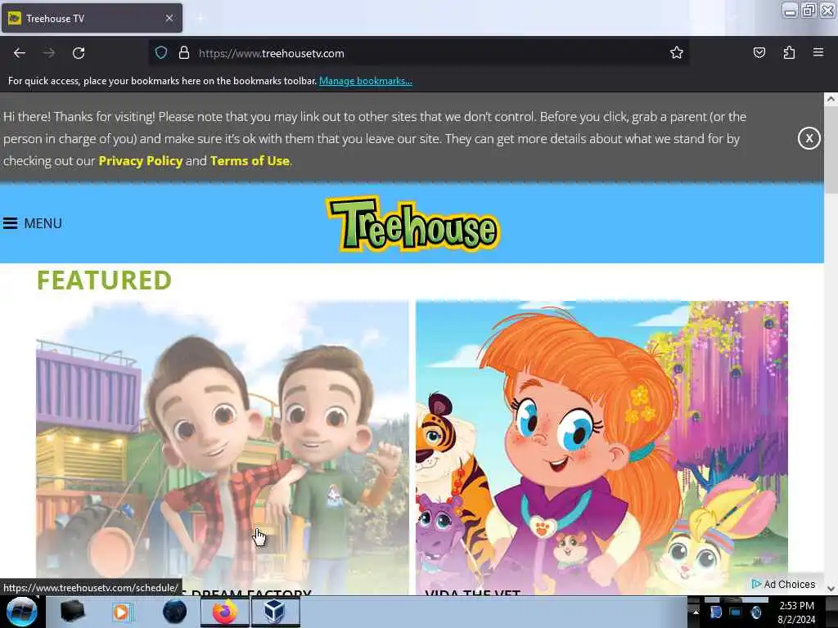
Task: Switch to Firefox in the taskbar
Action: point(225,612)
